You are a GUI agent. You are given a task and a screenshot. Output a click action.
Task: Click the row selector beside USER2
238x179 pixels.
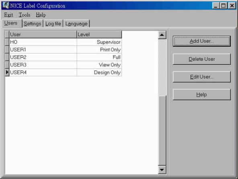[x=7, y=57]
